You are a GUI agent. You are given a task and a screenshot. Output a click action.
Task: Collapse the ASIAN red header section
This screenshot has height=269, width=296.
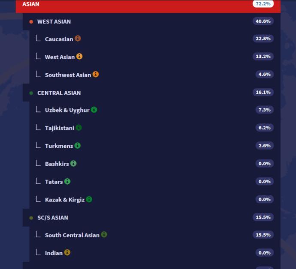[x=129, y=5]
